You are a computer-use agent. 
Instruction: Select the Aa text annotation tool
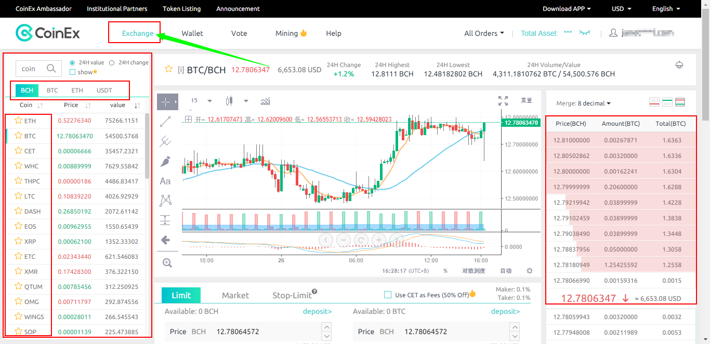click(x=165, y=181)
